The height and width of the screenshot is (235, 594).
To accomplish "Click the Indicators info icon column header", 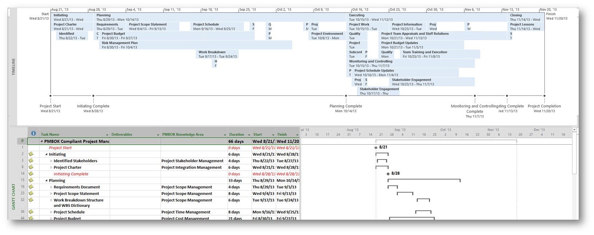I will click(x=34, y=134).
